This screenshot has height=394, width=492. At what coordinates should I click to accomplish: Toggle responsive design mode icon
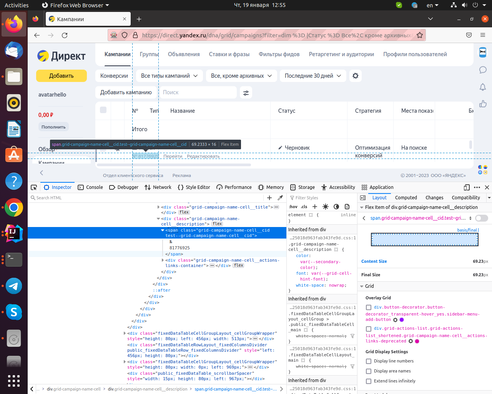tap(467, 187)
